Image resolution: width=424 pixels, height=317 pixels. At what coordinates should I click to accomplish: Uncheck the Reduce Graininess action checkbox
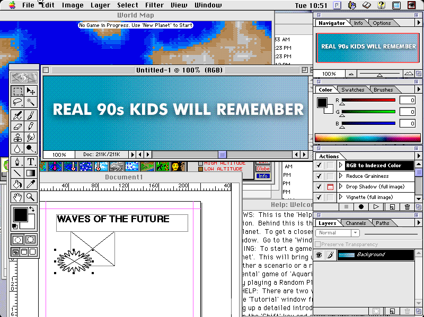coord(319,176)
